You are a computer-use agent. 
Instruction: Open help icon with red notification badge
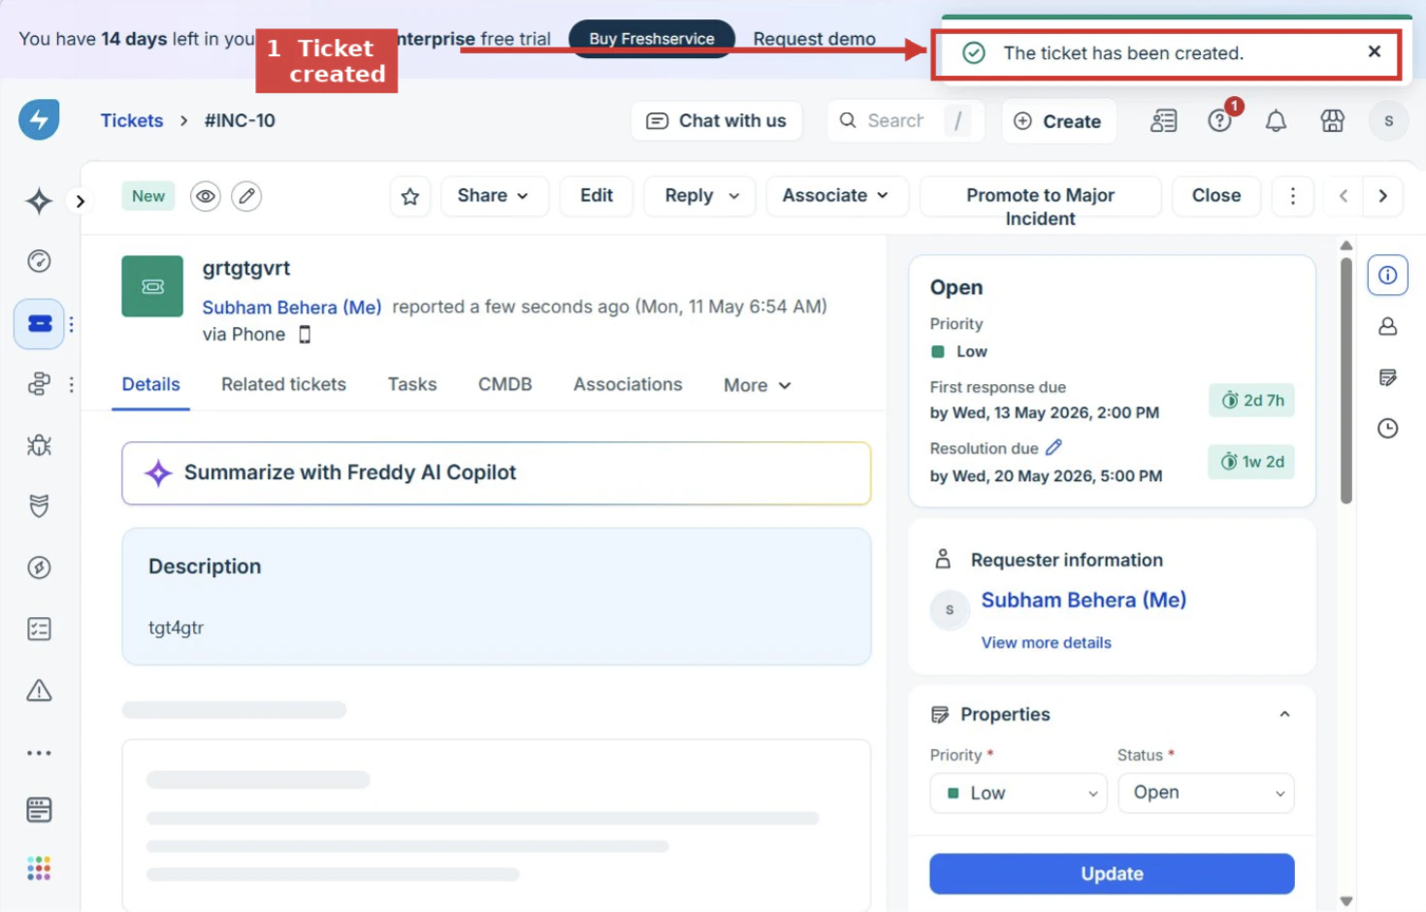click(1219, 120)
